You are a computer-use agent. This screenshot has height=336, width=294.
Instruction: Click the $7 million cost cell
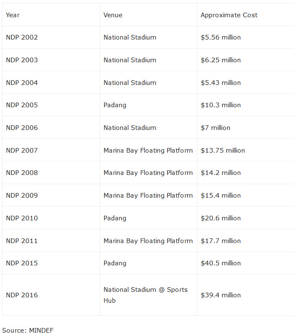[x=215, y=128]
